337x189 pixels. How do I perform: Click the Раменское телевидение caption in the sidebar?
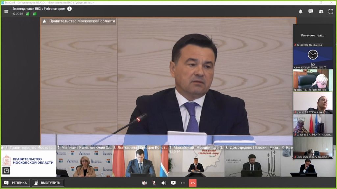point(309,45)
